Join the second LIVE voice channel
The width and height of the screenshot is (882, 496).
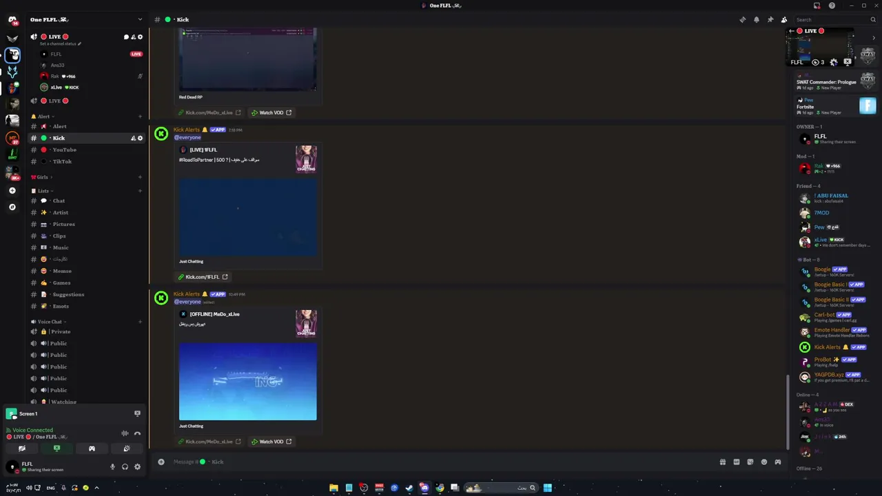click(x=86, y=101)
